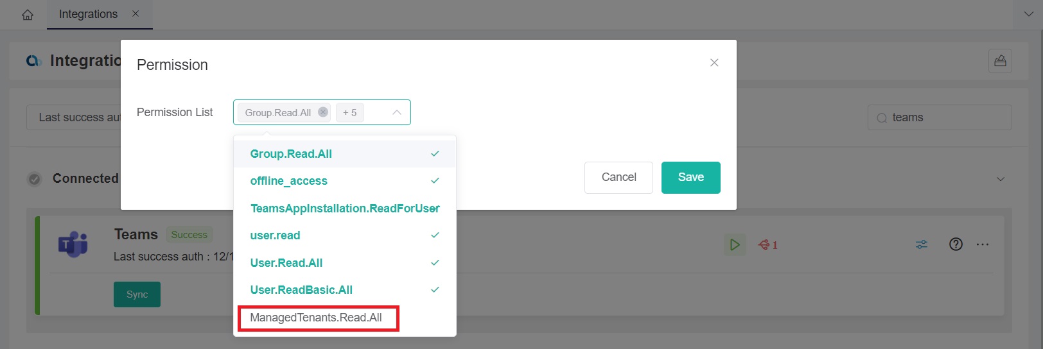Switch to the Integrations tab
The width and height of the screenshot is (1043, 349).
pyautogui.click(x=89, y=14)
